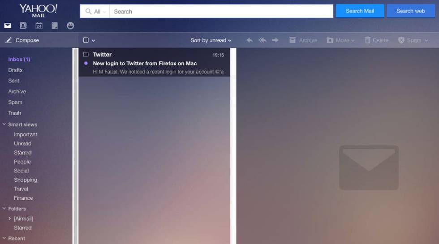Click the Compose label
The width and height of the screenshot is (439, 244).
click(27, 40)
